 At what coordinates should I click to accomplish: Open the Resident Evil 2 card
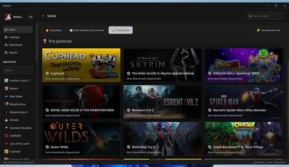(x=162, y=102)
